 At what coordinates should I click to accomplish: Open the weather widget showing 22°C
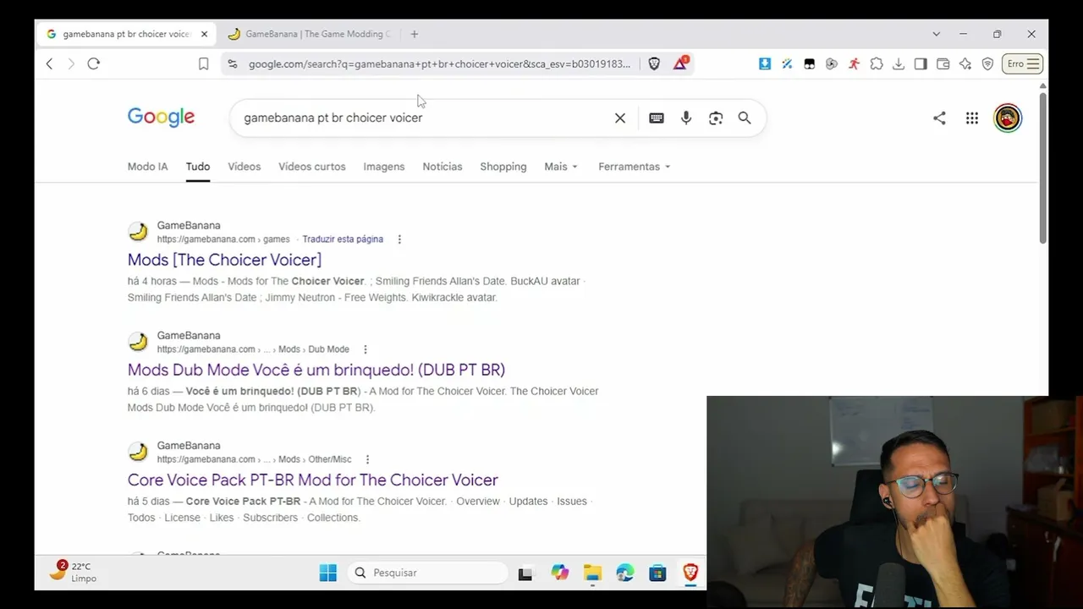point(73,572)
